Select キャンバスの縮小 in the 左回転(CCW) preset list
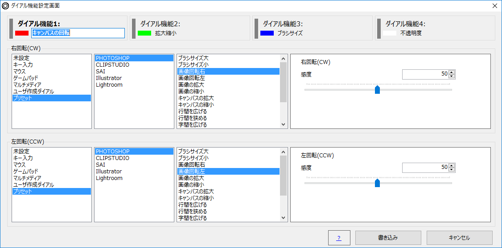 click(228, 198)
